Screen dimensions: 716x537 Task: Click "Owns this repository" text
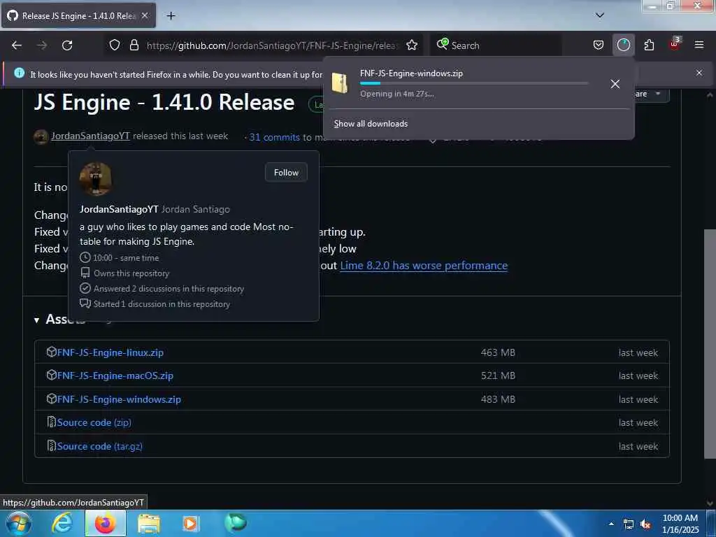point(131,273)
